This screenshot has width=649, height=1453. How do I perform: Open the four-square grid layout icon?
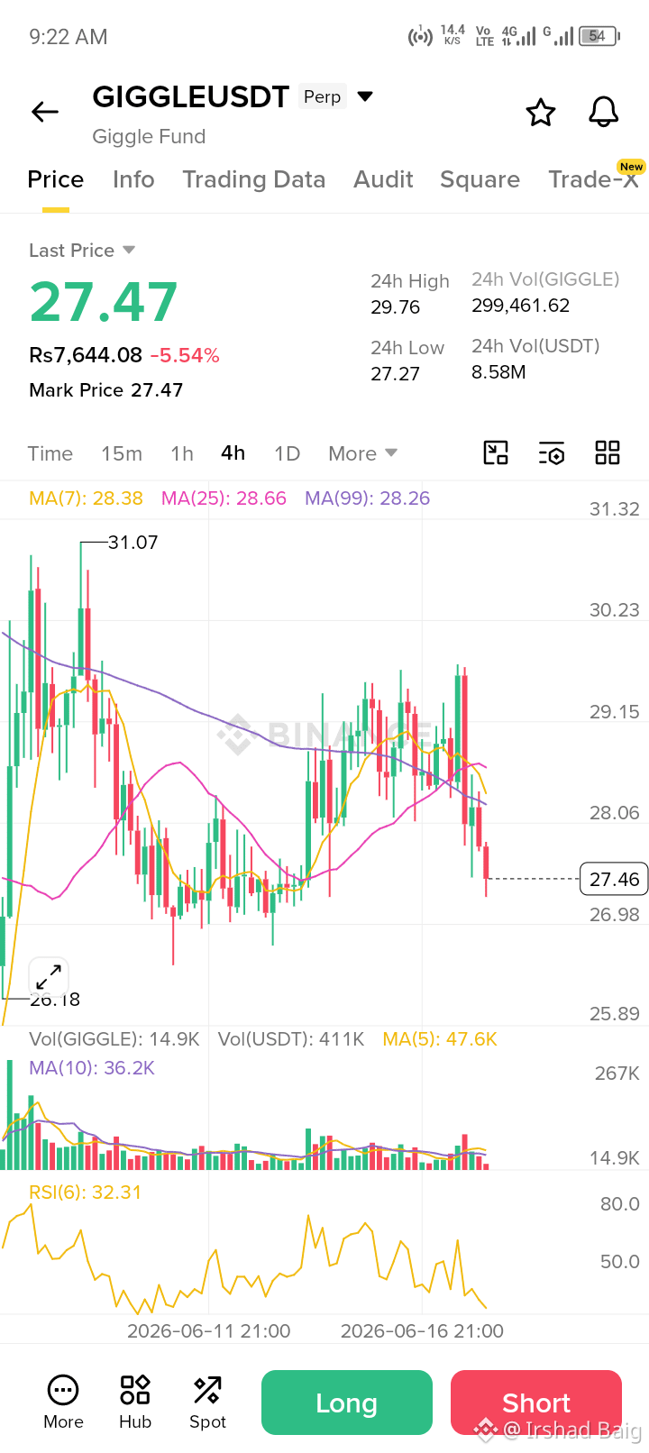[608, 452]
